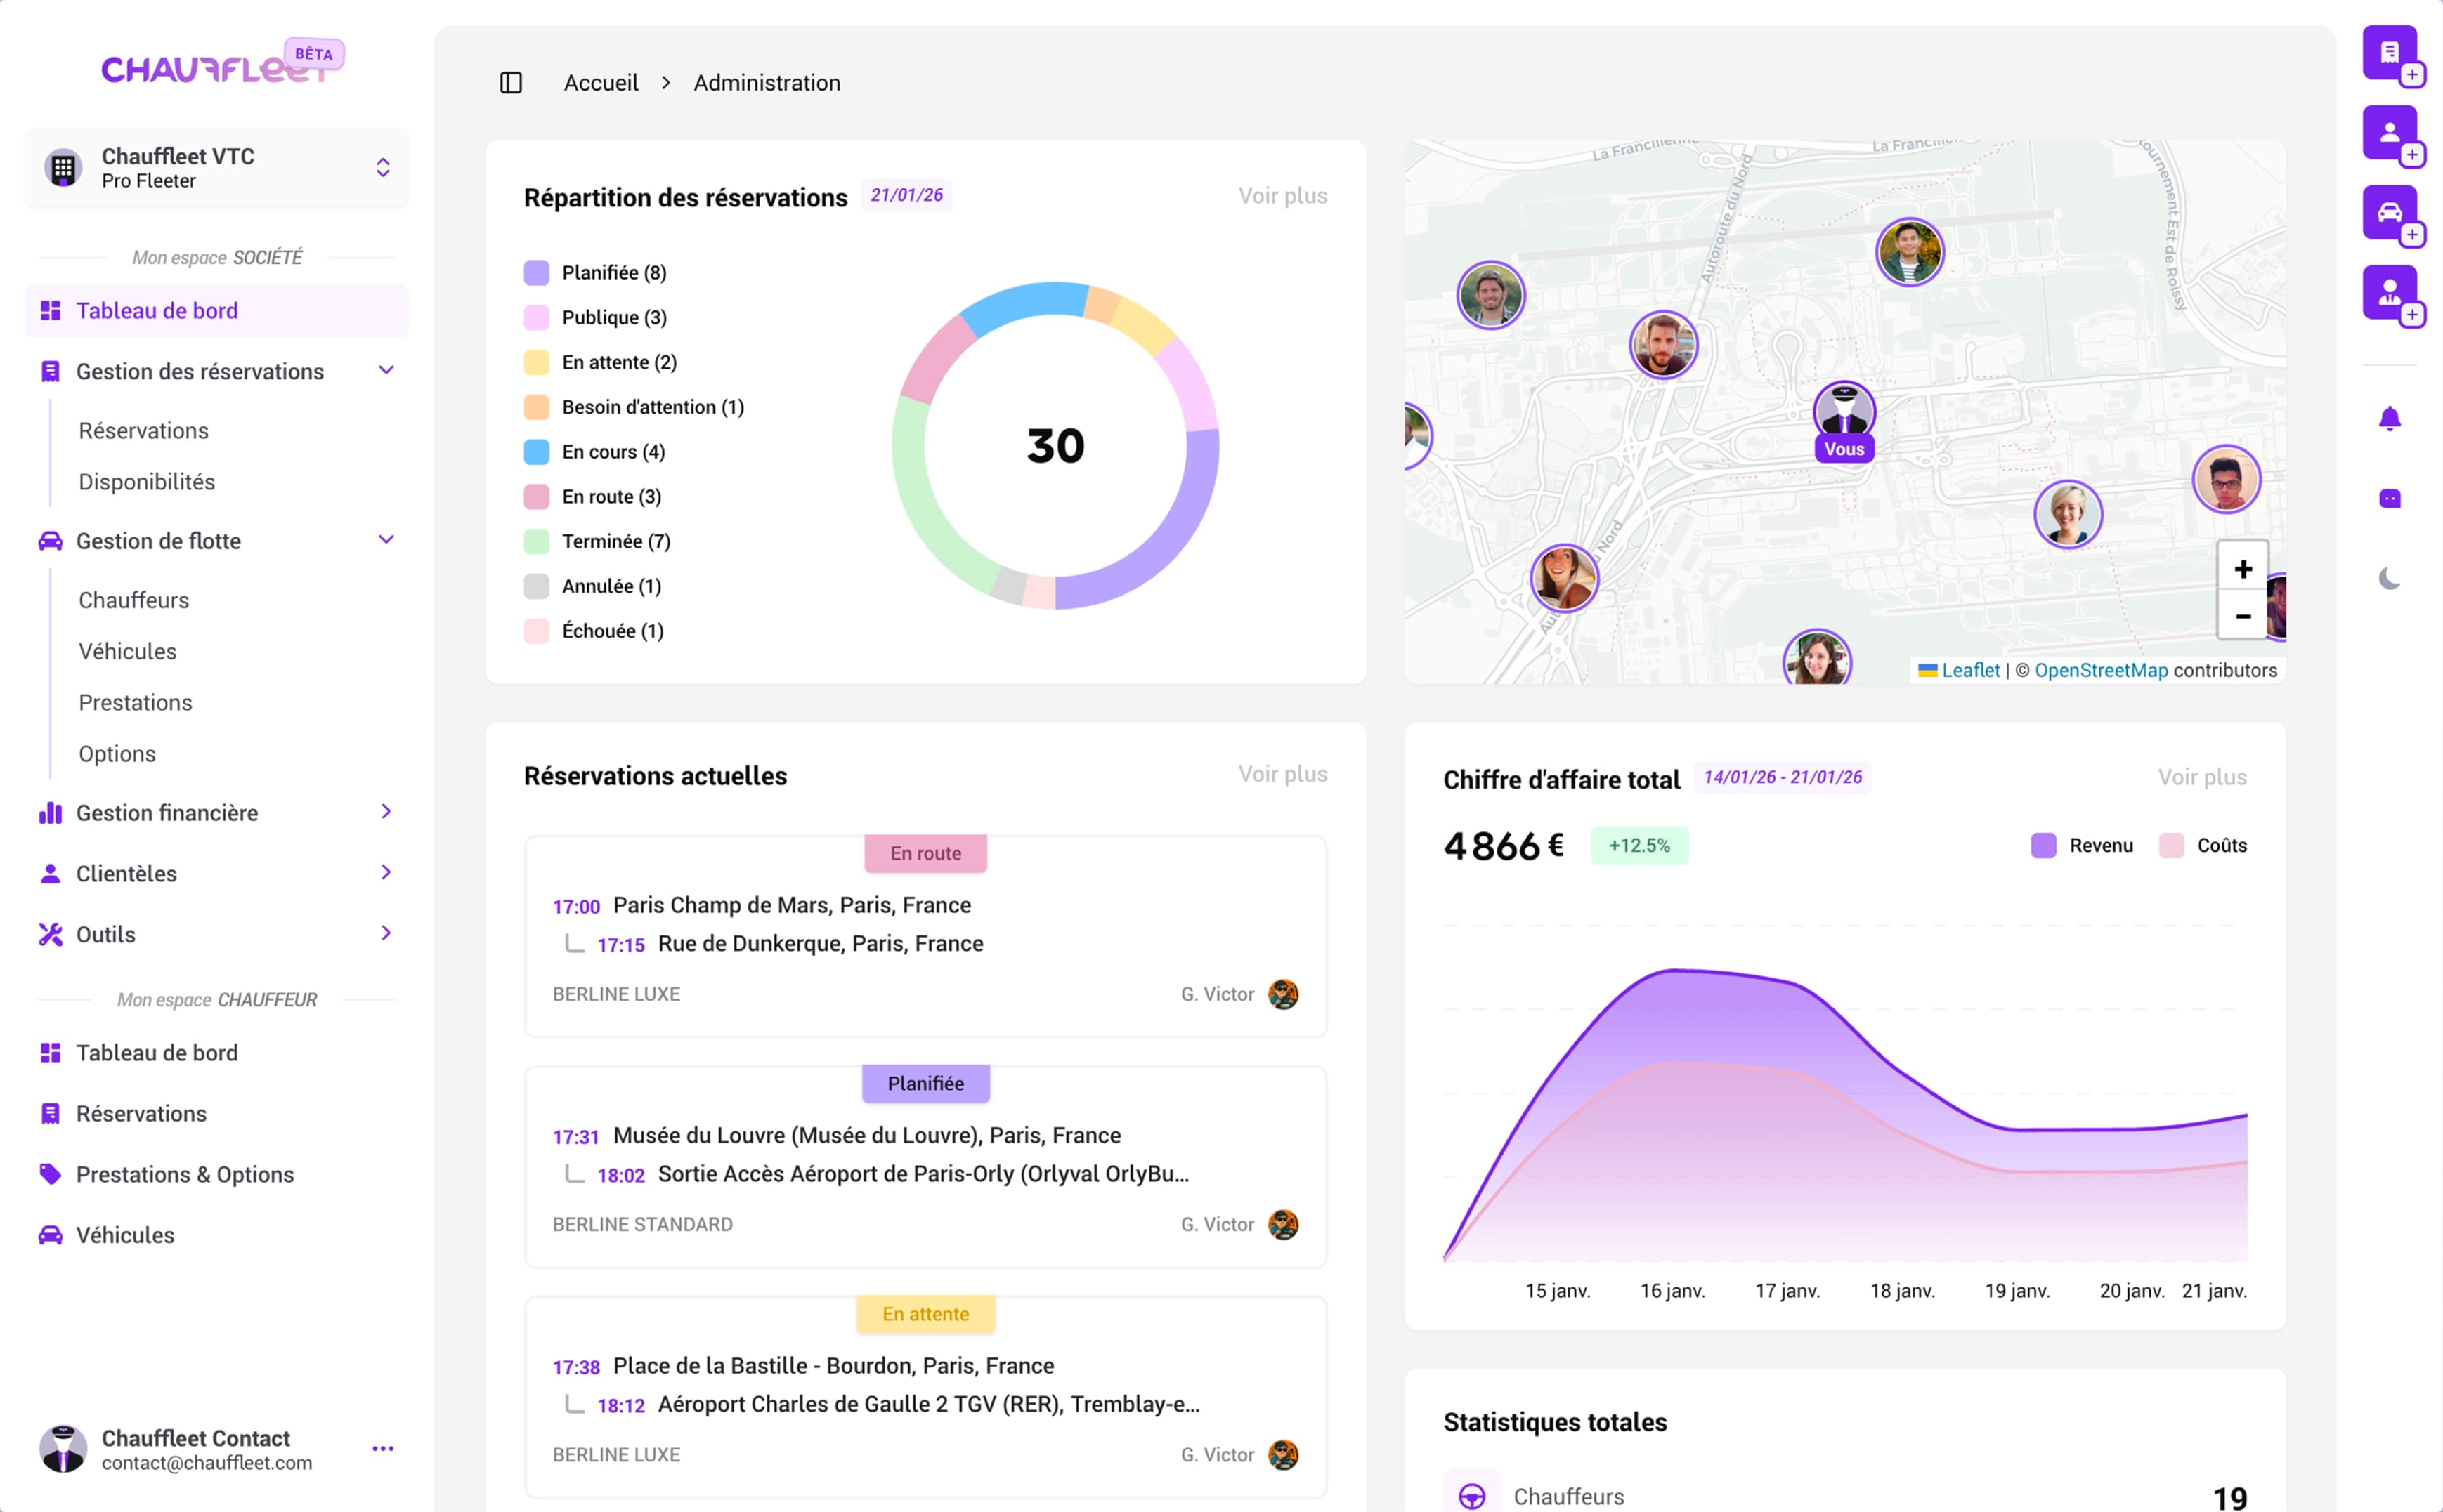
Task: Click Voir plus on Chiffre d'affaire total
Action: coord(2202,777)
